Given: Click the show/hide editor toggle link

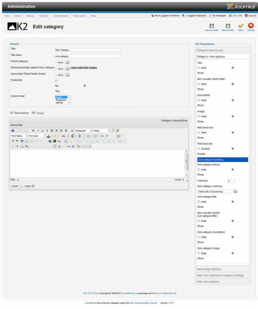Looking at the screenshot, I should (x=16, y=125).
